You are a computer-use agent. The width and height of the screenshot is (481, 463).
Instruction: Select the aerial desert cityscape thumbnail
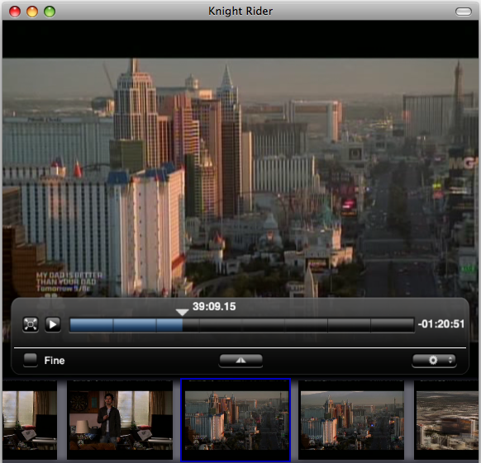tap(447, 420)
